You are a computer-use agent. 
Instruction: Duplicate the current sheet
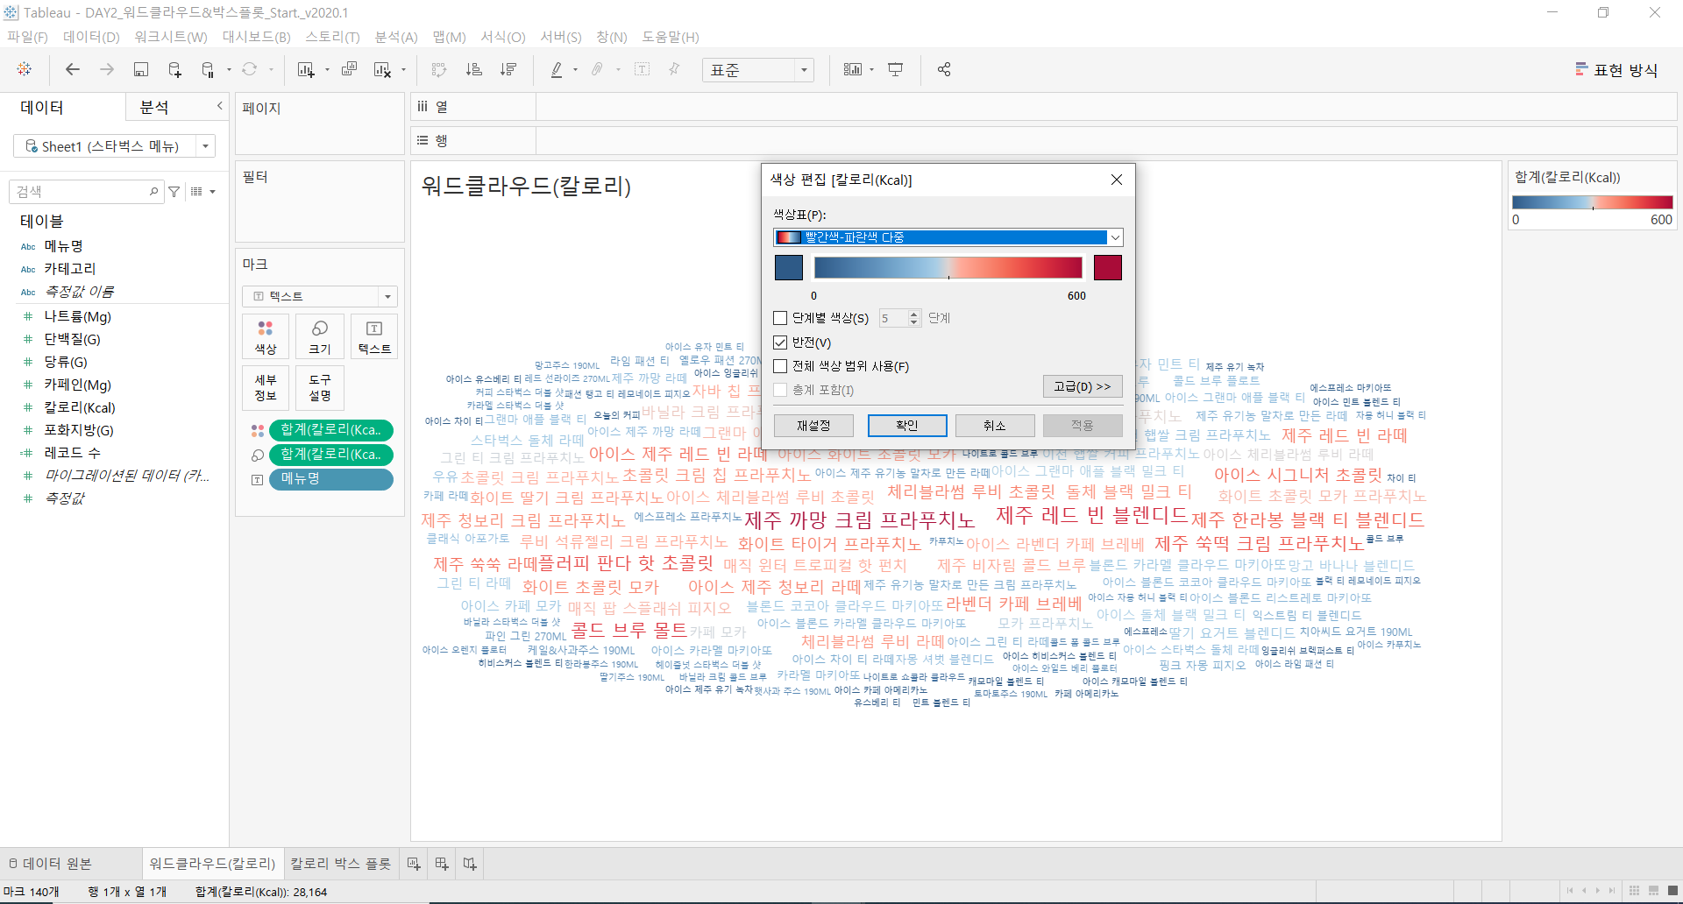(x=349, y=69)
